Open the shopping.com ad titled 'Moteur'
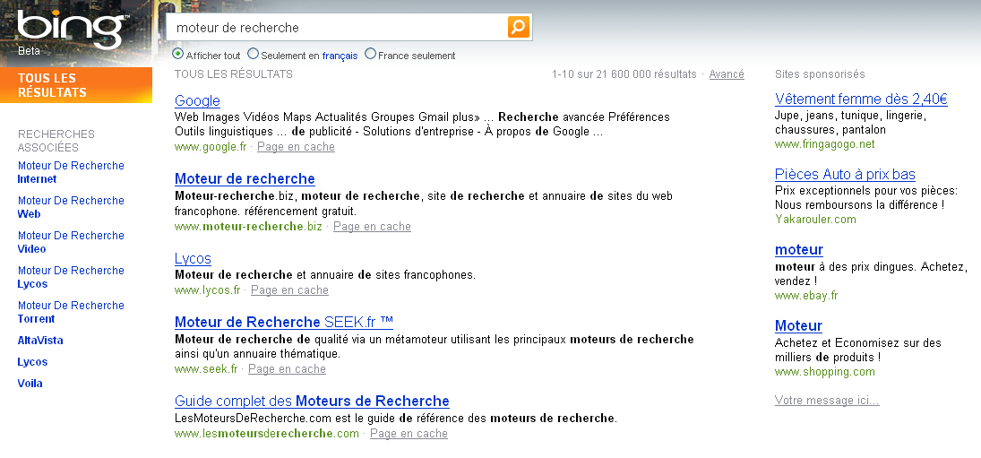Viewport: 981px width, 458px height. (798, 325)
